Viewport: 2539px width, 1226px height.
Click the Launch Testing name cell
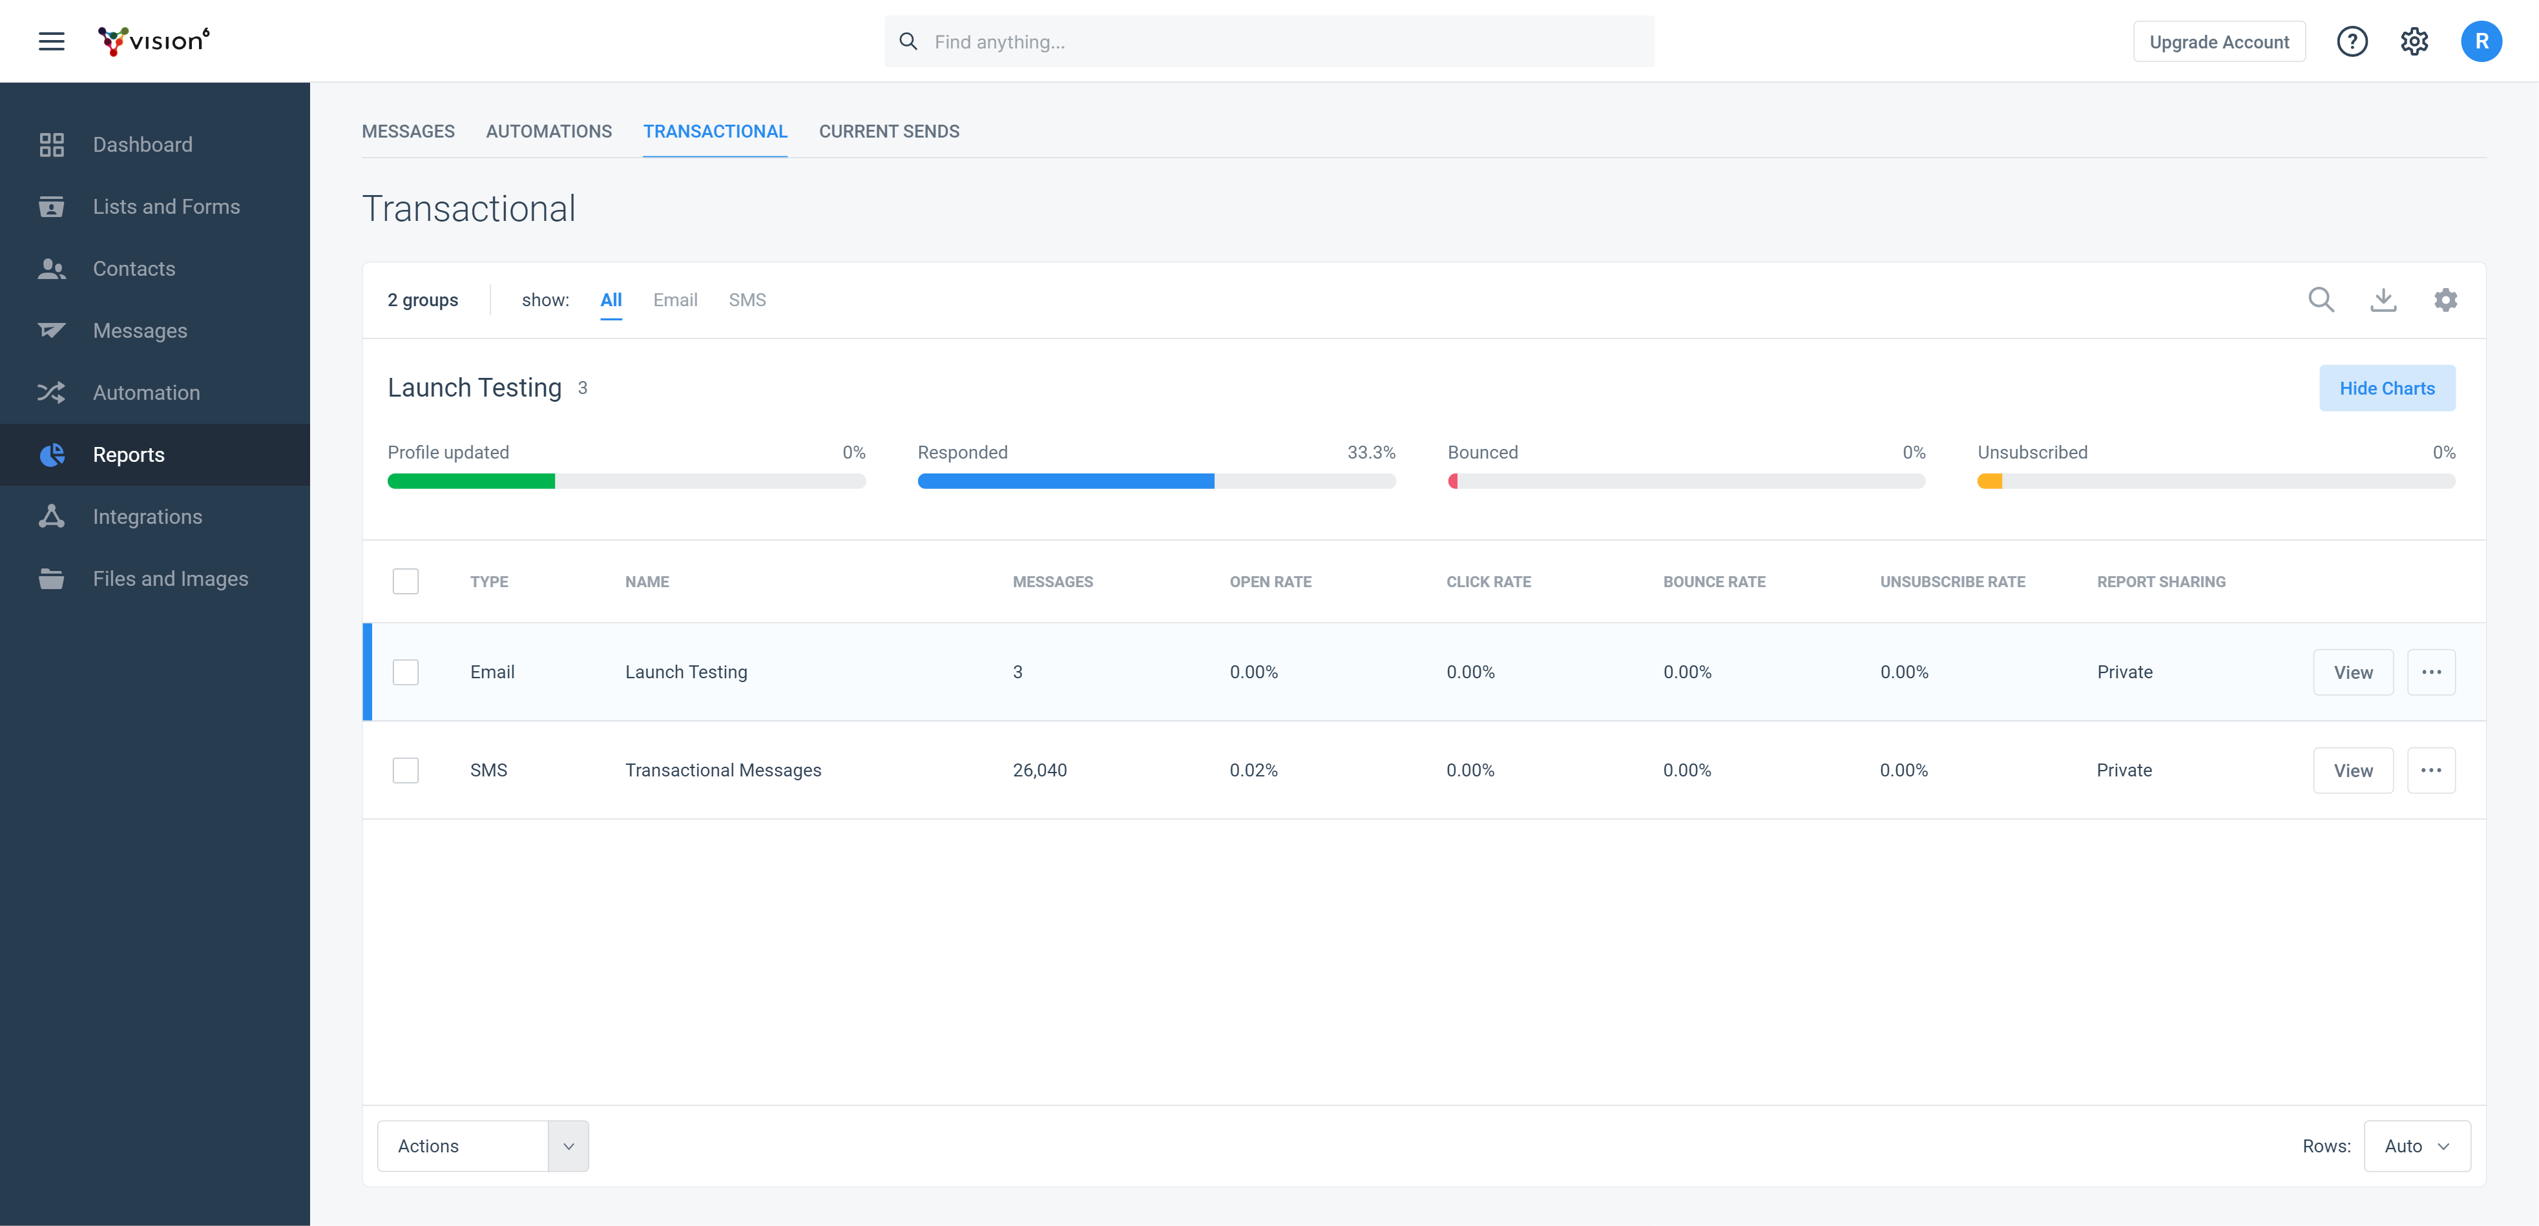686,672
